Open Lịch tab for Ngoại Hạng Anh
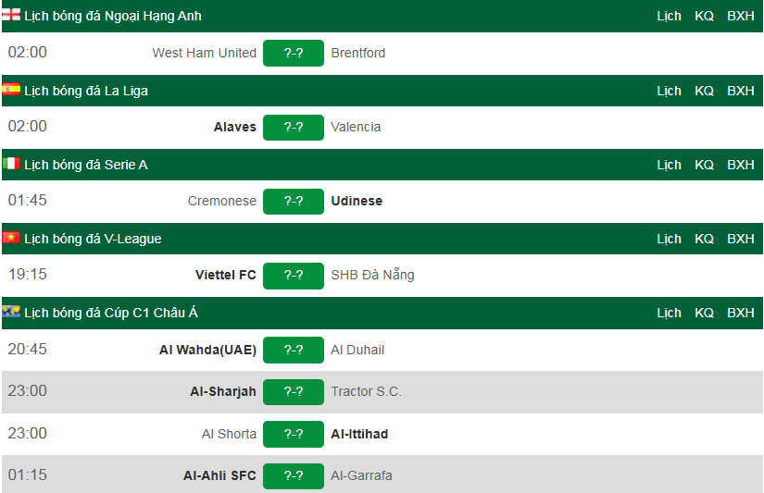This screenshot has height=493, width=764. tap(669, 16)
